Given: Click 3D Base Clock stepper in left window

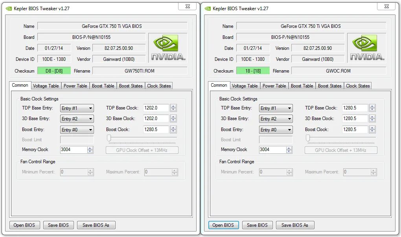Looking at the screenshot, I should 173,118.
